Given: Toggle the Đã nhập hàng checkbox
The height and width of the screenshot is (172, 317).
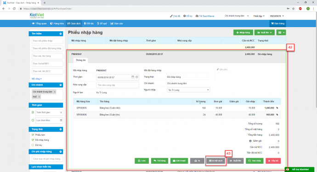Looking at the screenshot, I should (x=33, y=140).
